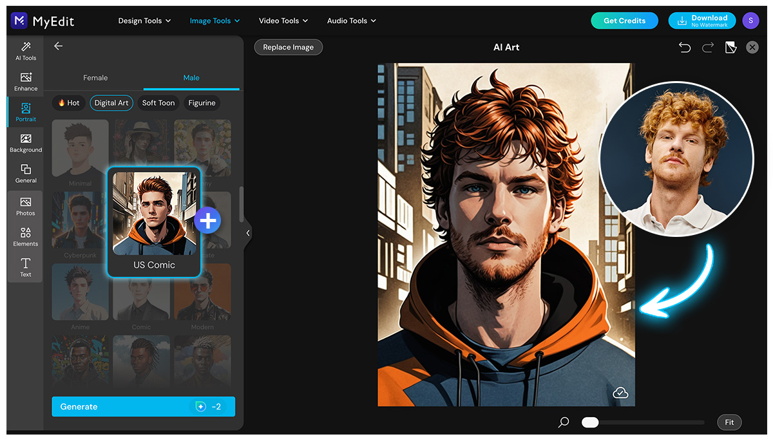Click the undo arrow icon
Viewport: 773px width, 441px height.
(685, 47)
